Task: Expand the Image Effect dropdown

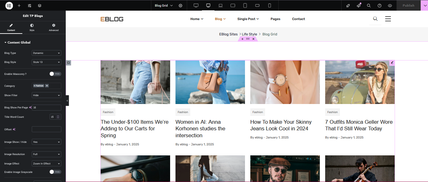Action: tap(47, 164)
